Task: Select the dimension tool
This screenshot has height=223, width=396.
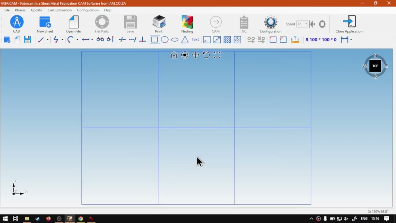Action: [x=344, y=40]
